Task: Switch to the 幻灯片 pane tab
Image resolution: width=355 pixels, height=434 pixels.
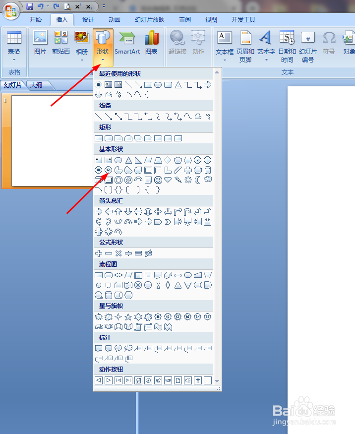Action: pos(13,85)
